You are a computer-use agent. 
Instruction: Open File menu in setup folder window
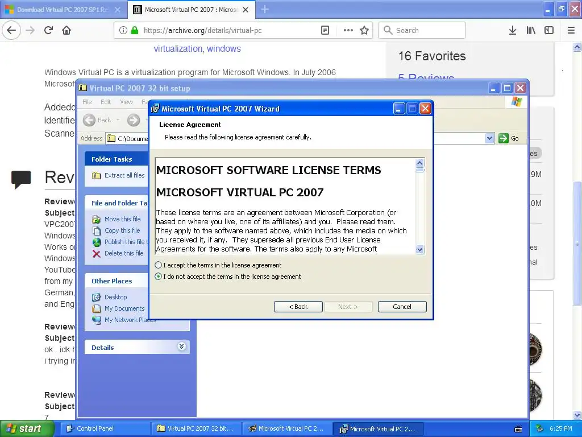pyautogui.click(x=87, y=102)
